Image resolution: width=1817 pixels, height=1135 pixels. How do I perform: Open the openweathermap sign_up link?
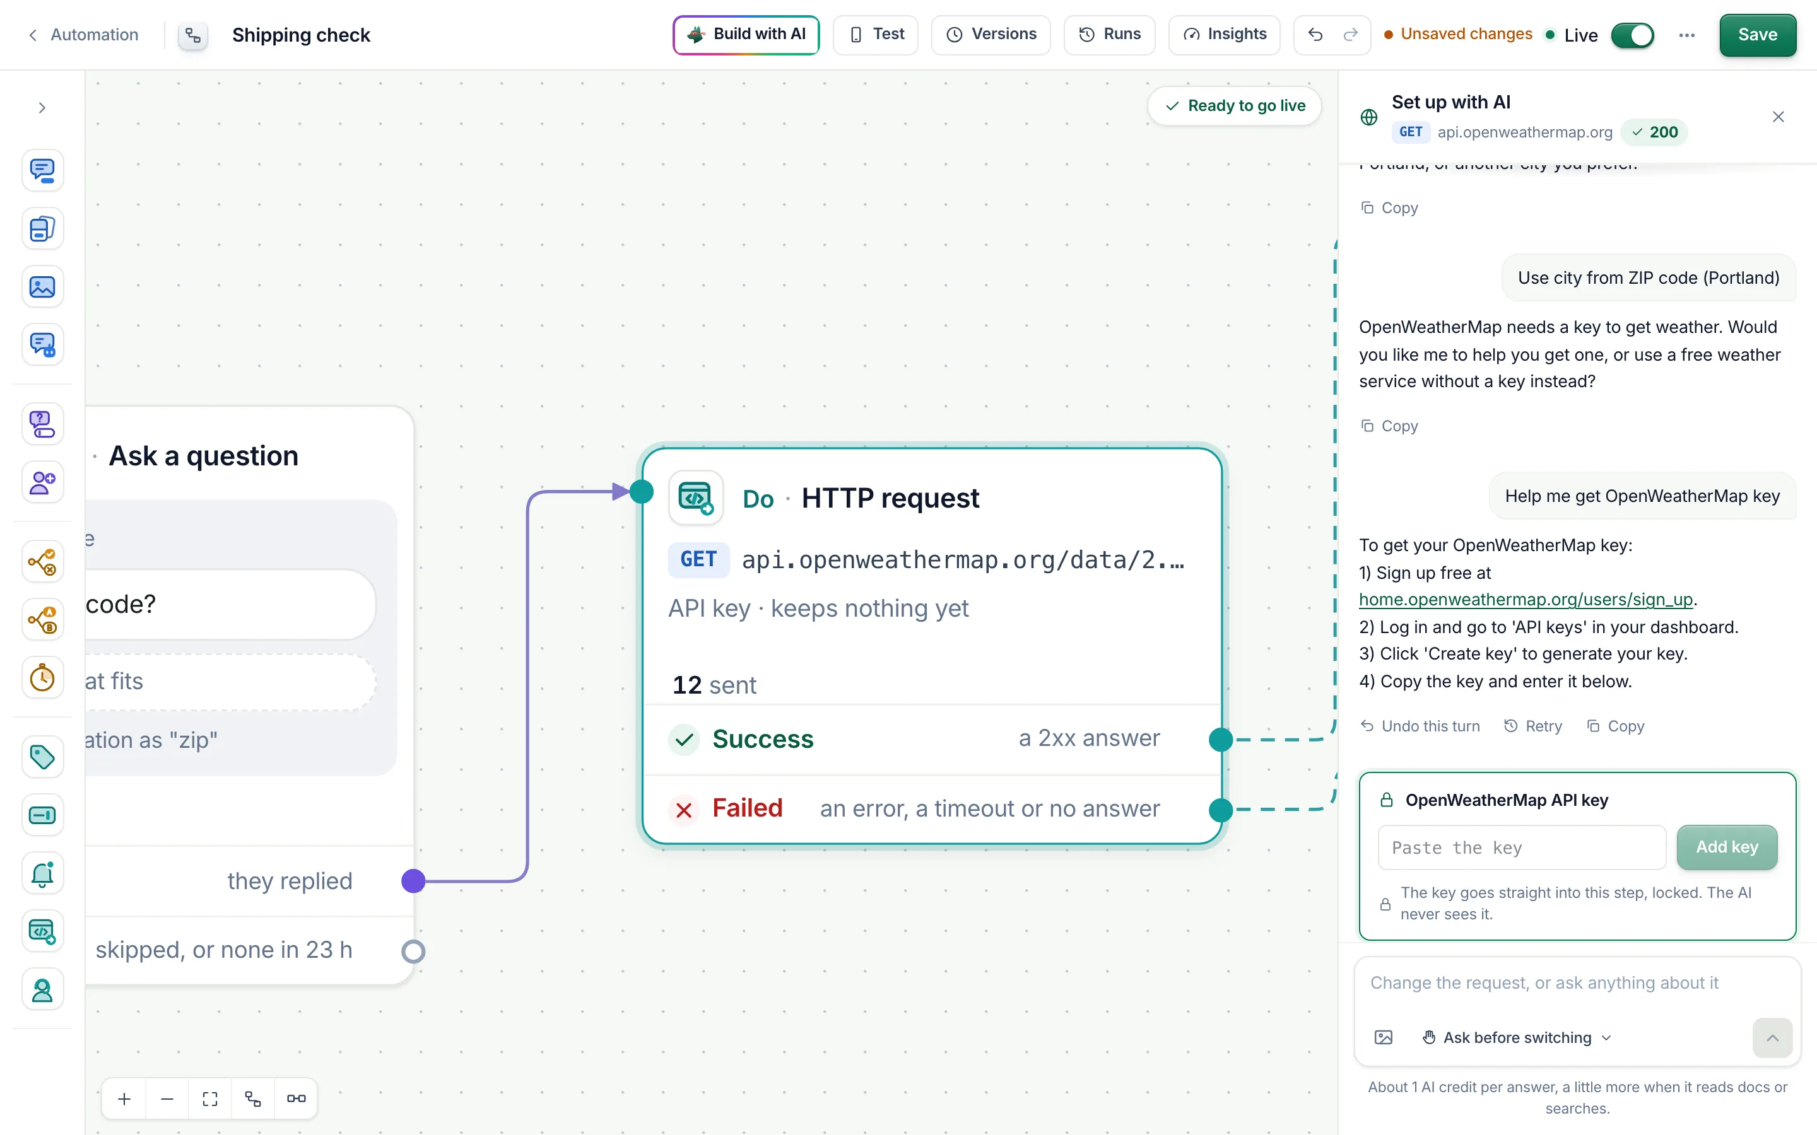[x=1526, y=599]
